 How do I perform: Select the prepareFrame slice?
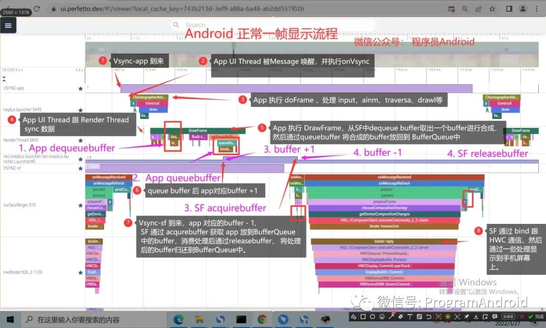tap(384, 202)
